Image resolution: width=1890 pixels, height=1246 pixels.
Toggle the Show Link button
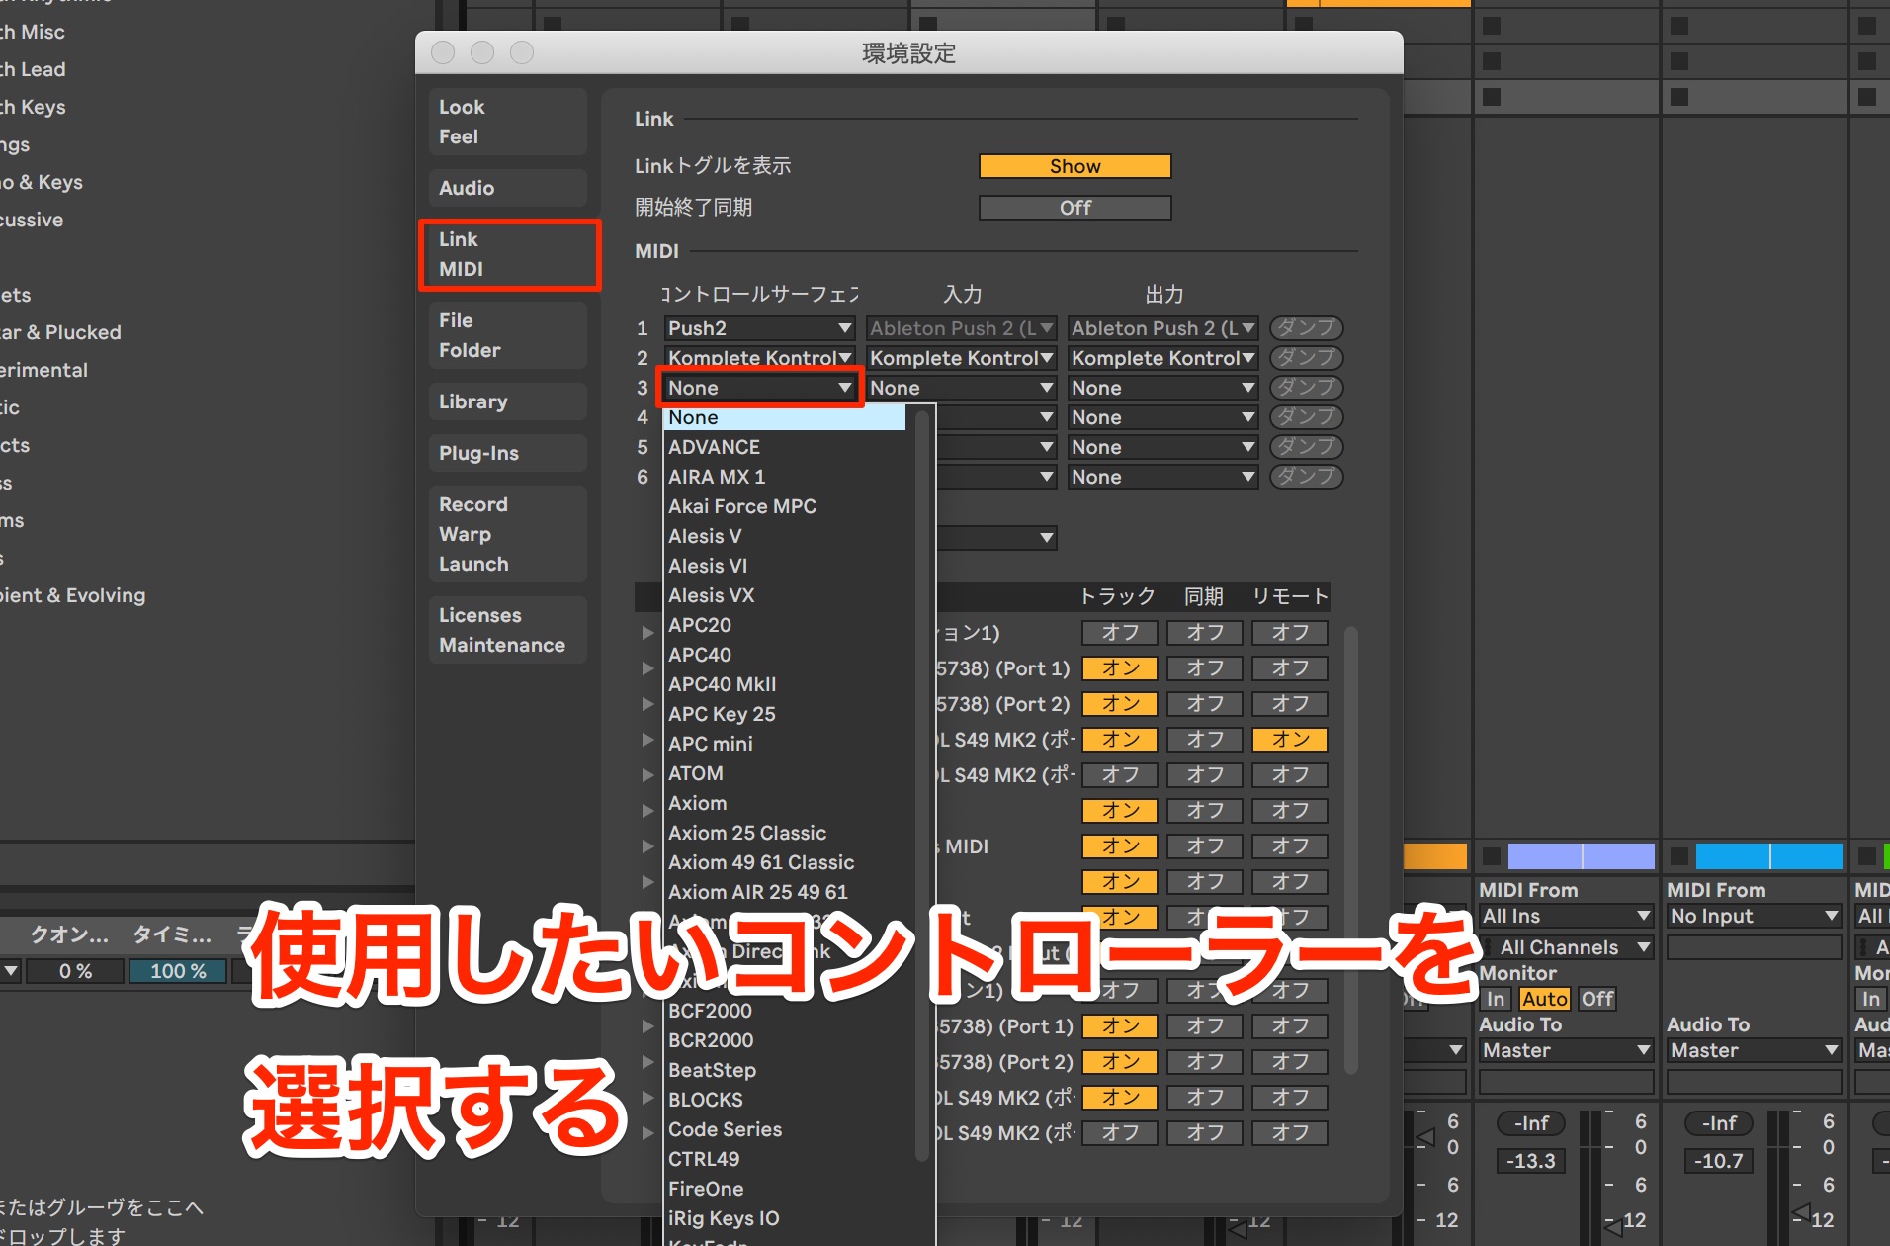click(1074, 166)
